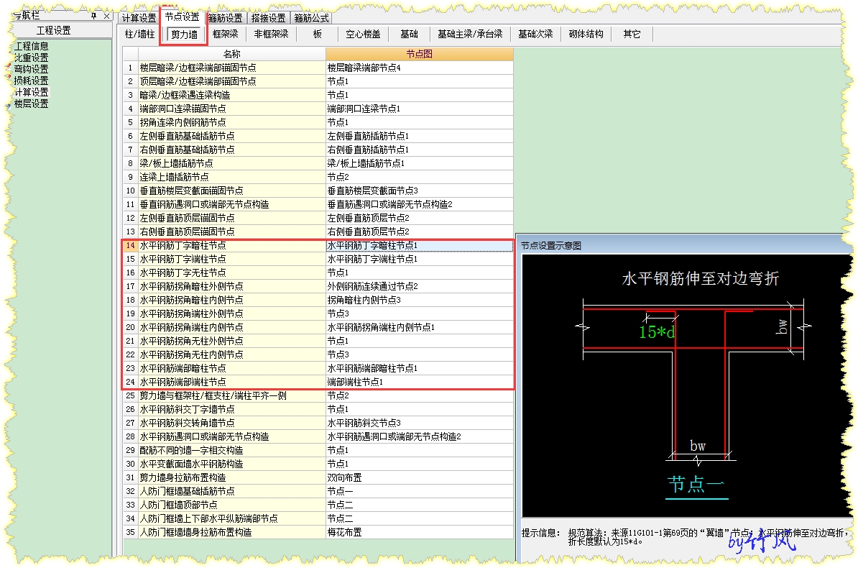Select row 楼层暗梁/边框梁端部锚固节点
The width and height of the screenshot is (858, 568).
click(x=232, y=68)
